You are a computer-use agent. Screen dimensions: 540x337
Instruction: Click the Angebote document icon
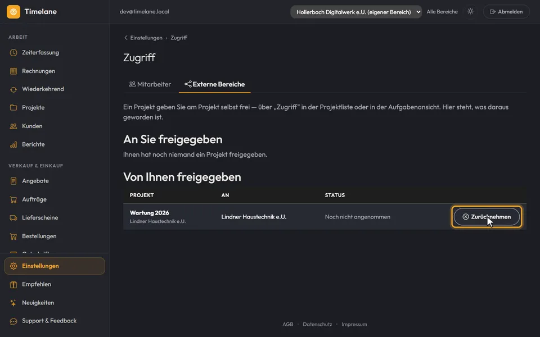click(x=13, y=181)
